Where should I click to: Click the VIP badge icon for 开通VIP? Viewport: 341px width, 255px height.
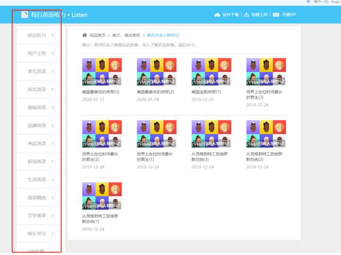click(x=276, y=15)
